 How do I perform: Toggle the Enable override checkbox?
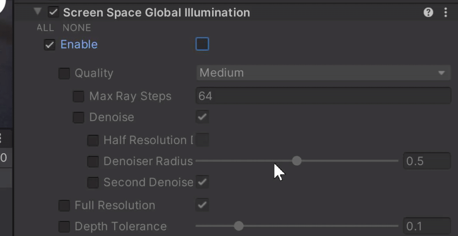(x=49, y=45)
